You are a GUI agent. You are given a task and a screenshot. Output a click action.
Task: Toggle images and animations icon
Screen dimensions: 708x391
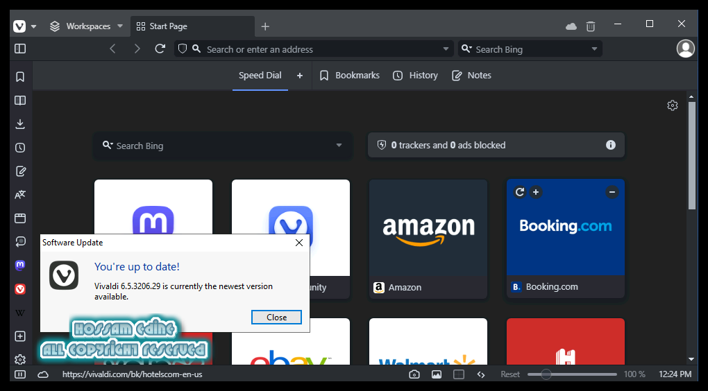coord(436,374)
